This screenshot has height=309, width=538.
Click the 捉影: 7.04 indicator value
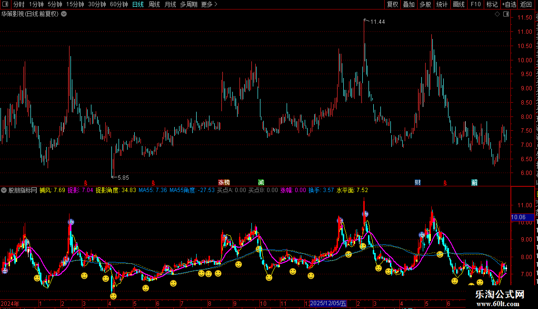click(80, 190)
